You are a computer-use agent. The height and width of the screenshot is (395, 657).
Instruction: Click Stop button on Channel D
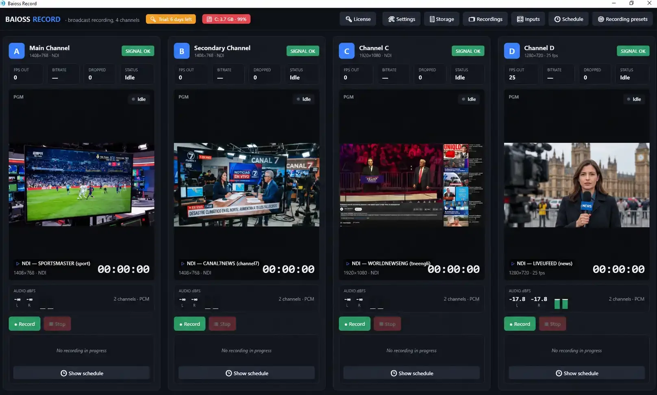pos(553,324)
